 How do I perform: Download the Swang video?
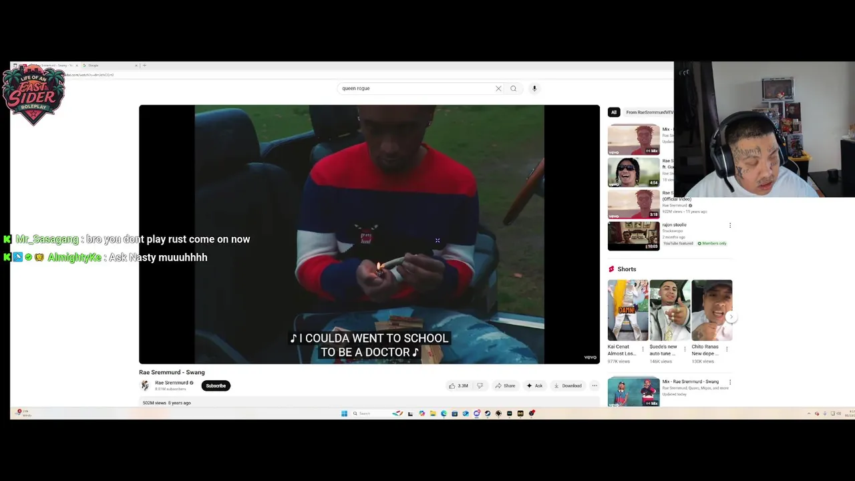click(x=568, y=385)
